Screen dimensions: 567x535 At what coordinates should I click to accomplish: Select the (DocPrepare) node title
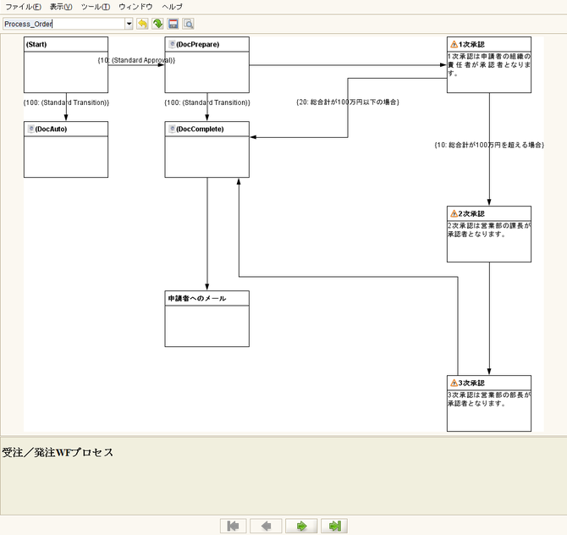coord(197,45)
